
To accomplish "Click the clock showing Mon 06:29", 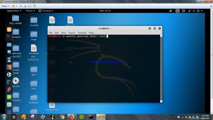I will pyautogui.click(x=105, y=11).
